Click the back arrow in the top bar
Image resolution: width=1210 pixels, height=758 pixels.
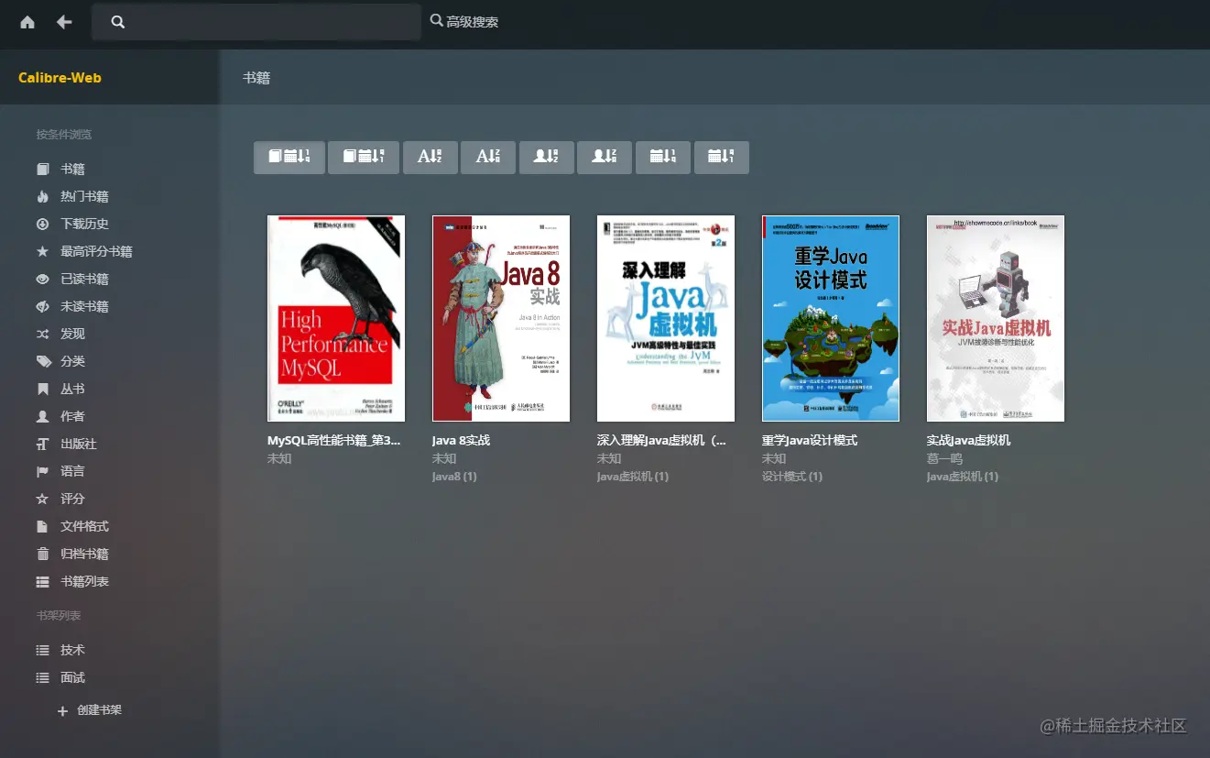click(64, 22)
